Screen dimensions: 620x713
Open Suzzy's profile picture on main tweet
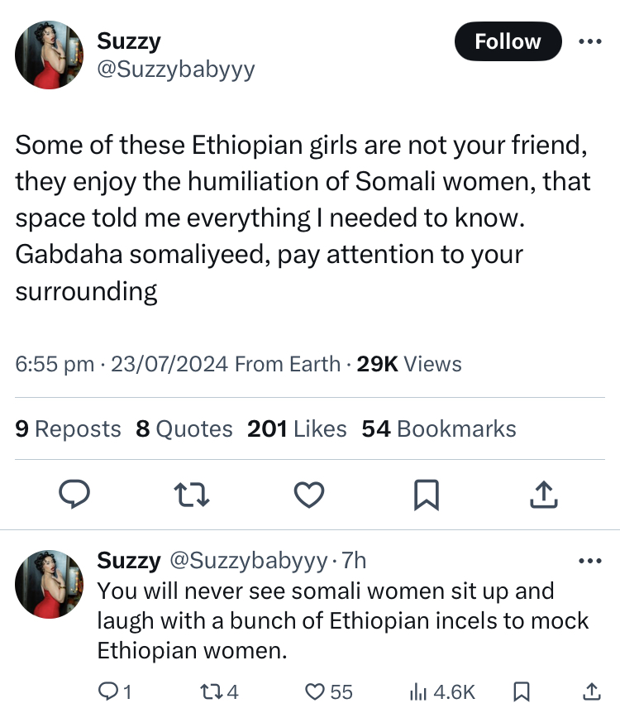50,55
